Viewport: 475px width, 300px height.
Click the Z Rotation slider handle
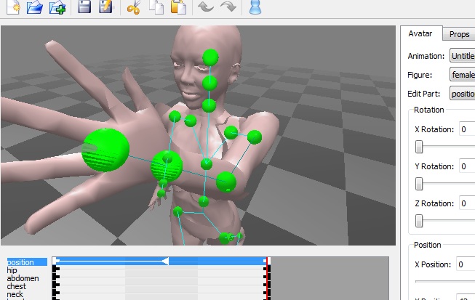419,221
